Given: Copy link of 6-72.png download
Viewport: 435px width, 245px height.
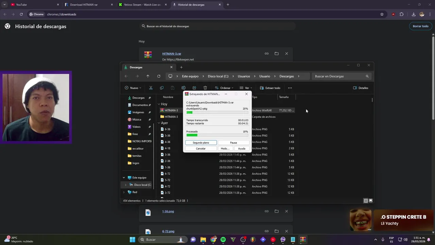Looking at the screenshot, I should point(267,231).
